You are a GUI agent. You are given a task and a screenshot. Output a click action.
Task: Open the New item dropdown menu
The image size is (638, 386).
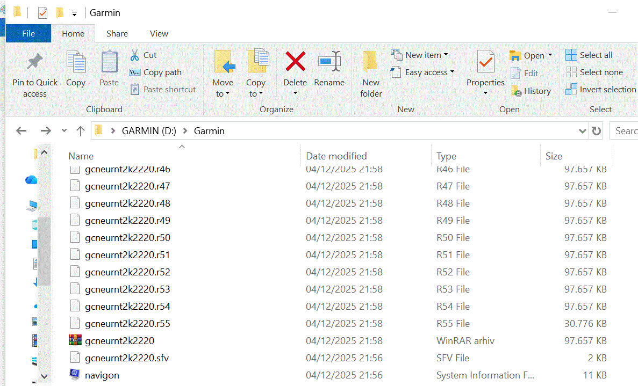420,55
